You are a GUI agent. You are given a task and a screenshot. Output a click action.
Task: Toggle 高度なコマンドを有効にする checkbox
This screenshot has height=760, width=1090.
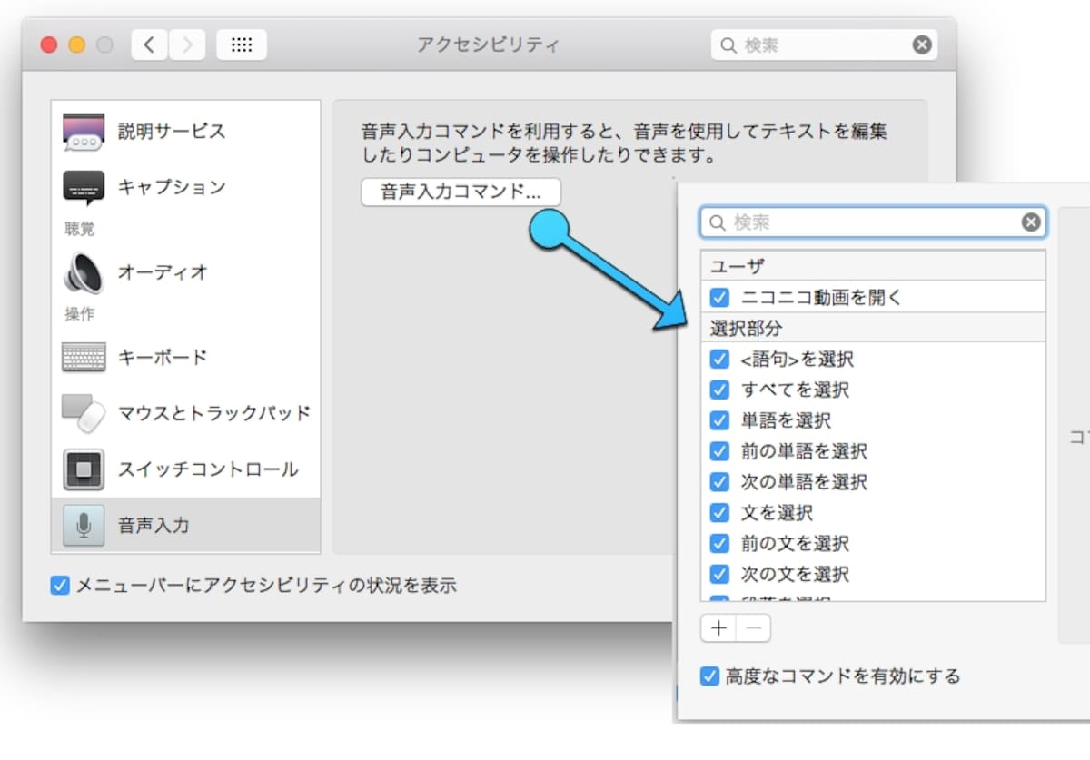click(x=710, y=676)
